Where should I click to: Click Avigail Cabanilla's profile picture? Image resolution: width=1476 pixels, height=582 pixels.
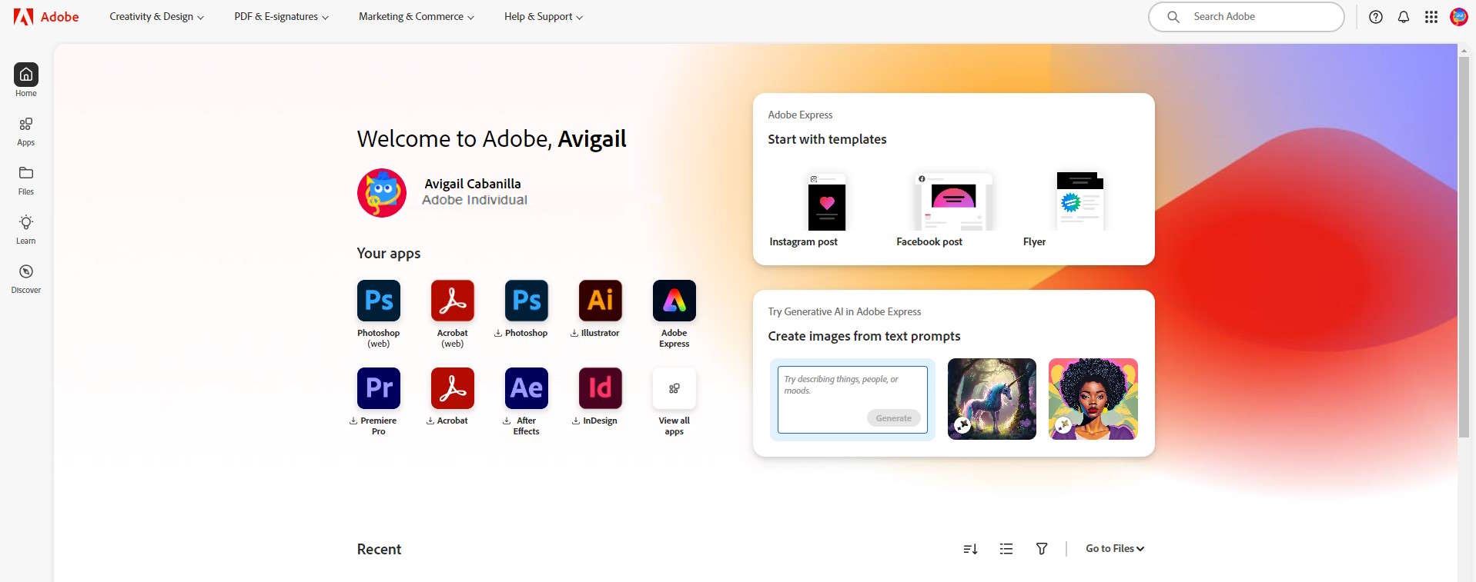coord(382,193)
